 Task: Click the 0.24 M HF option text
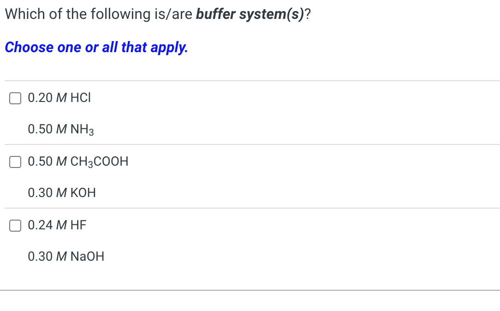(x=57, y=225)
